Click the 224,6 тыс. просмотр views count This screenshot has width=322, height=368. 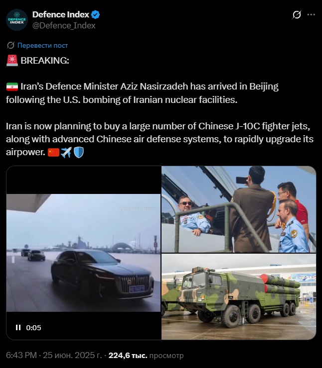[146, 356]
